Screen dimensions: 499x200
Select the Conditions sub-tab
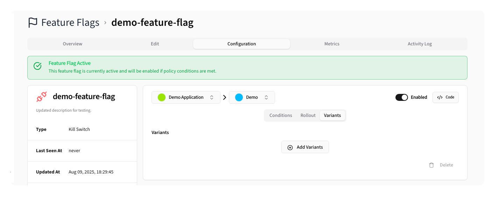tap(281, 116)
